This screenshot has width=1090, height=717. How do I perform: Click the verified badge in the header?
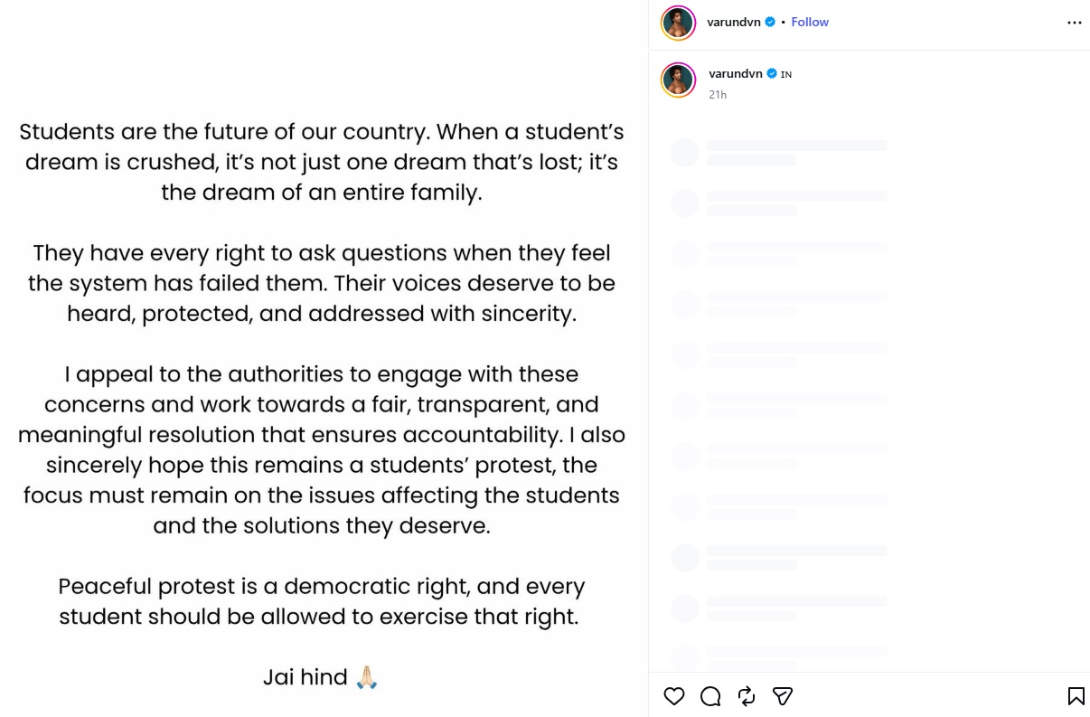[770, 22]
